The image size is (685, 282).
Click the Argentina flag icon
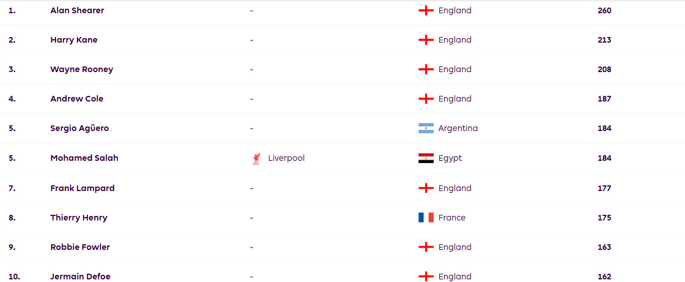(426, 128)
